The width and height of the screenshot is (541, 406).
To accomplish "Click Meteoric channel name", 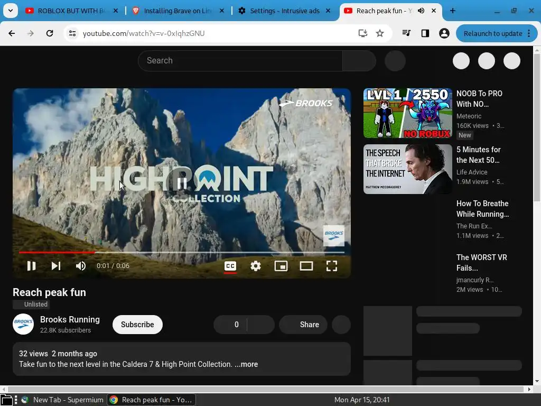I will pyautogui.click(x=469, y=116).
